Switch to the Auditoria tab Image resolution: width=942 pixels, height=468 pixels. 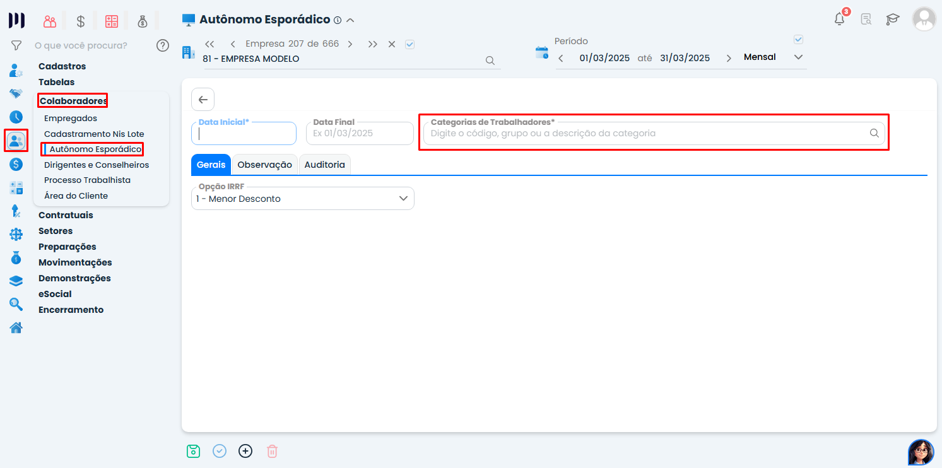point(324,165)
